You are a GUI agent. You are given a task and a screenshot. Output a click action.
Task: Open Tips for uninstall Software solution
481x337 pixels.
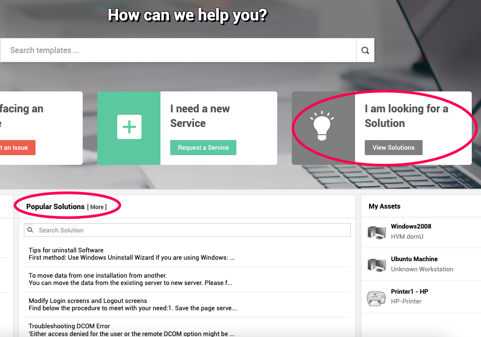click(66, 250)
